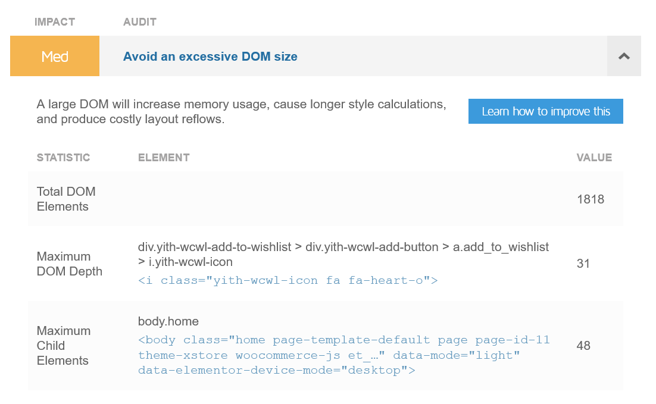Viewport: 656px width, 404px height.
Task: Select the IMPACT column header
Action: (x=55, y=22)
